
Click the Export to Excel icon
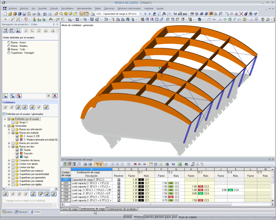(180, 164)
